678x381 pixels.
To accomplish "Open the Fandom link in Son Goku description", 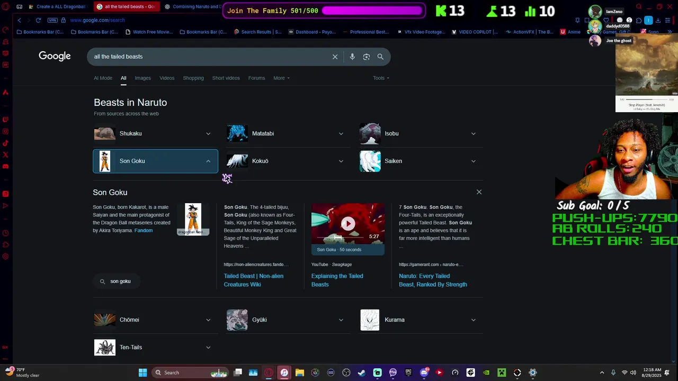I will (x=144, y=231).
